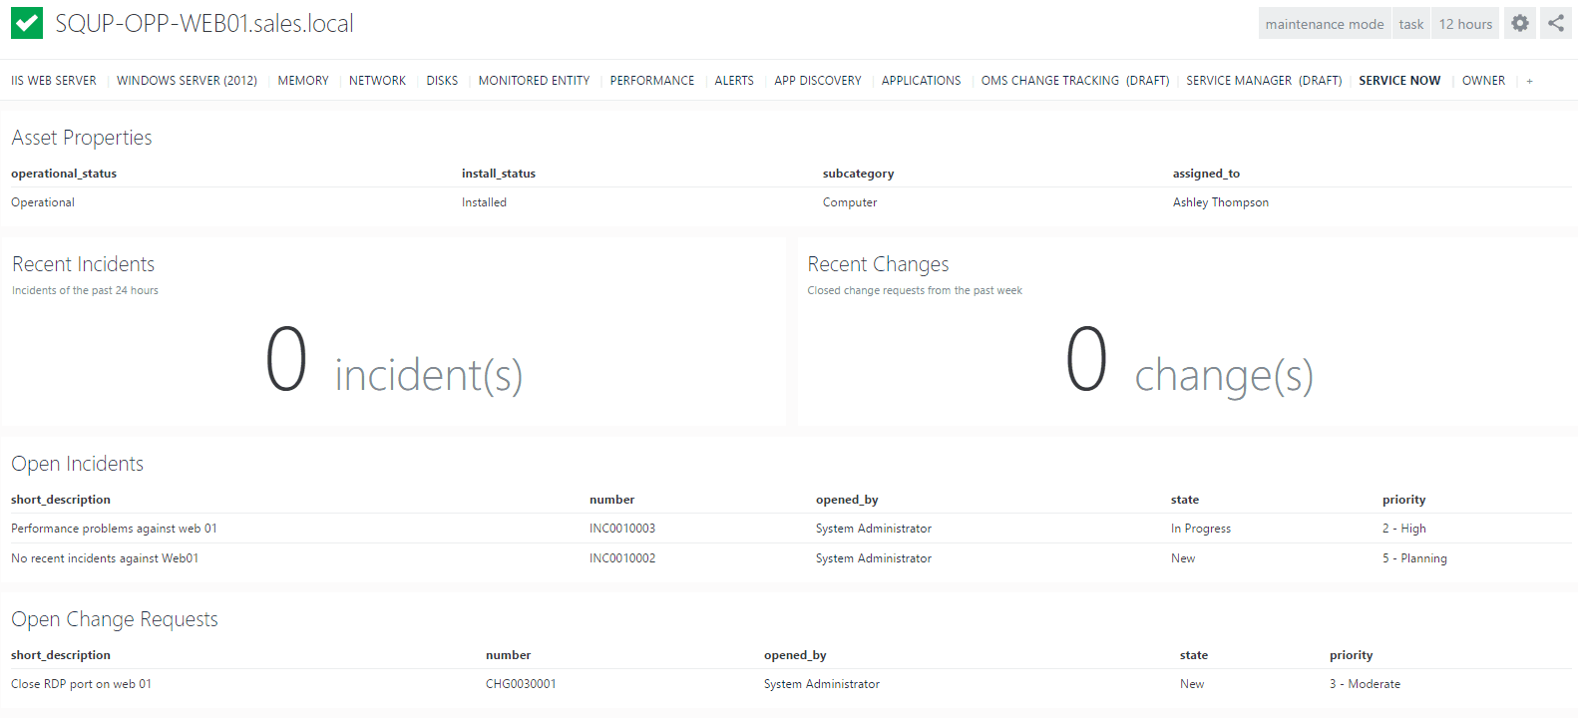Open change 'Close RDP port on web 01'
This screenshot has width=1578, height=718.
81,684
